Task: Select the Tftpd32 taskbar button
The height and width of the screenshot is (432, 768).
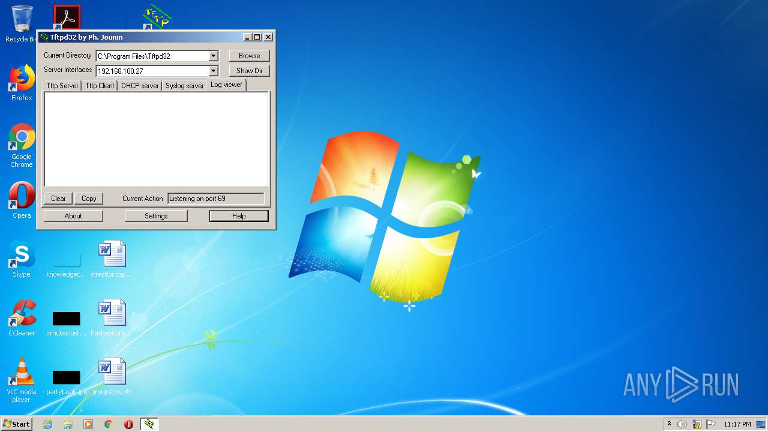Action: click(149, 424)
